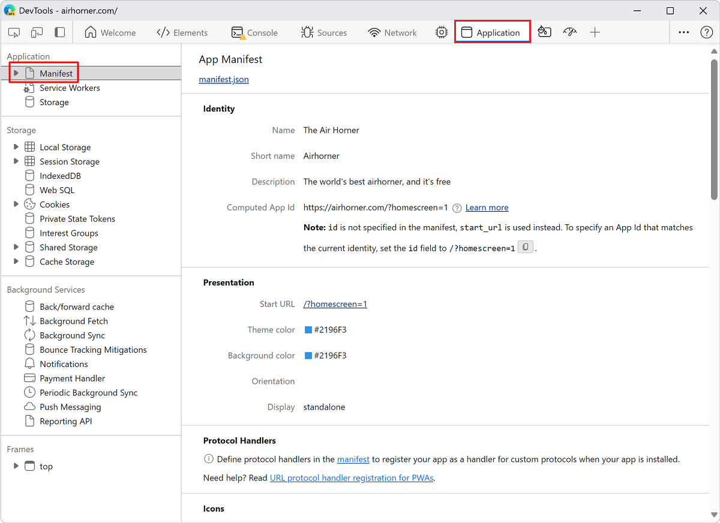
Task: Click the IndexedDB database icon
Action: pyautogui.click(x=29, y=176)
